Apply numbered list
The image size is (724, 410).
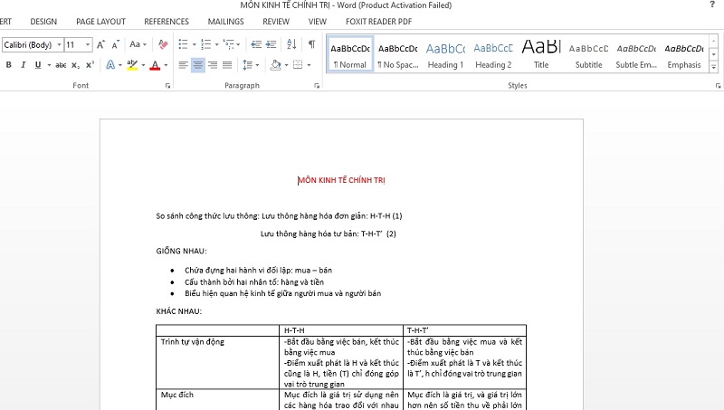coord(206,44)
